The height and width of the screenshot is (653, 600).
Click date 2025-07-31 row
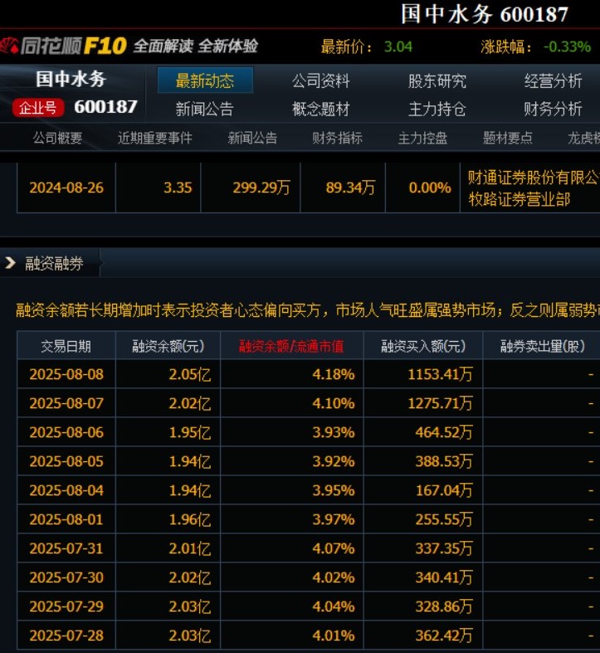66,549
